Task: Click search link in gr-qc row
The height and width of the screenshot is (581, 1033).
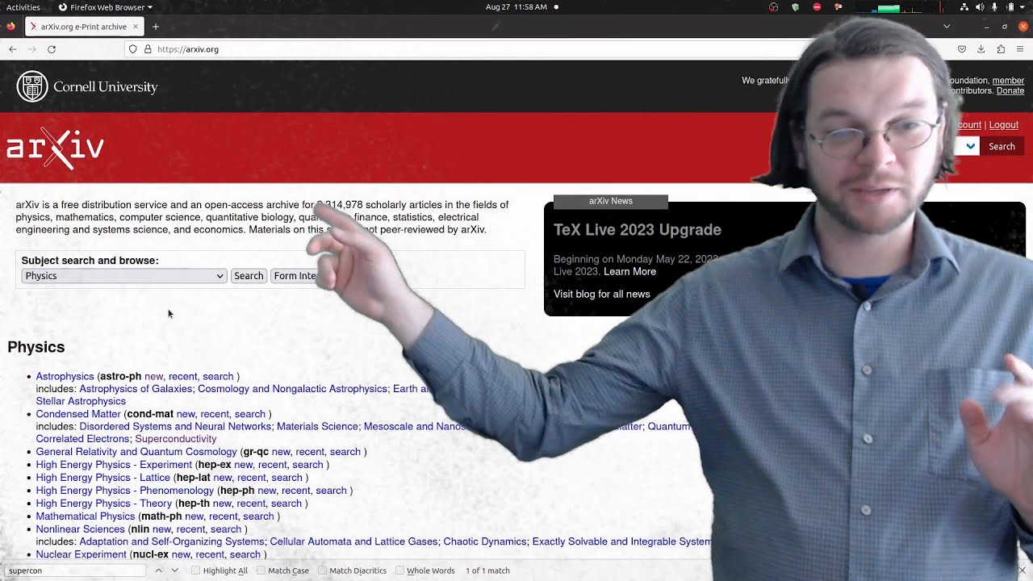Action: 345,452
